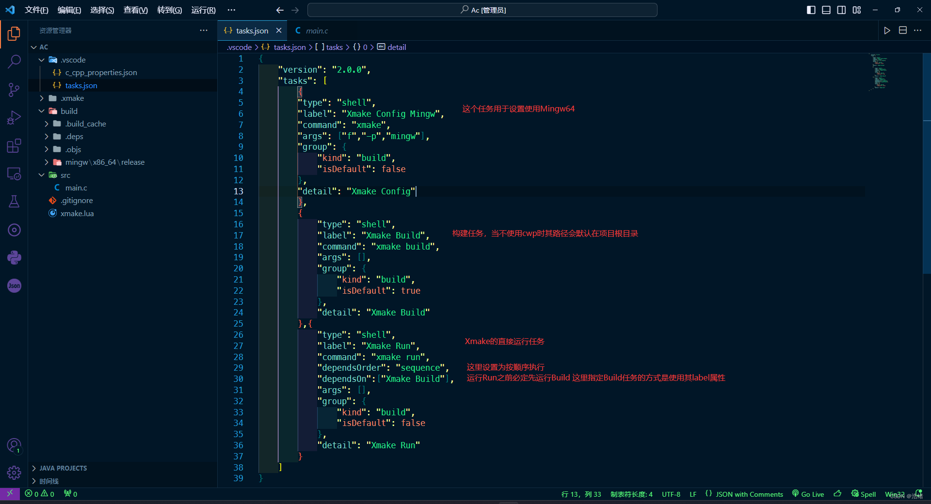
Task: Open the Testing beaker panel
Action: pos(14,202)
